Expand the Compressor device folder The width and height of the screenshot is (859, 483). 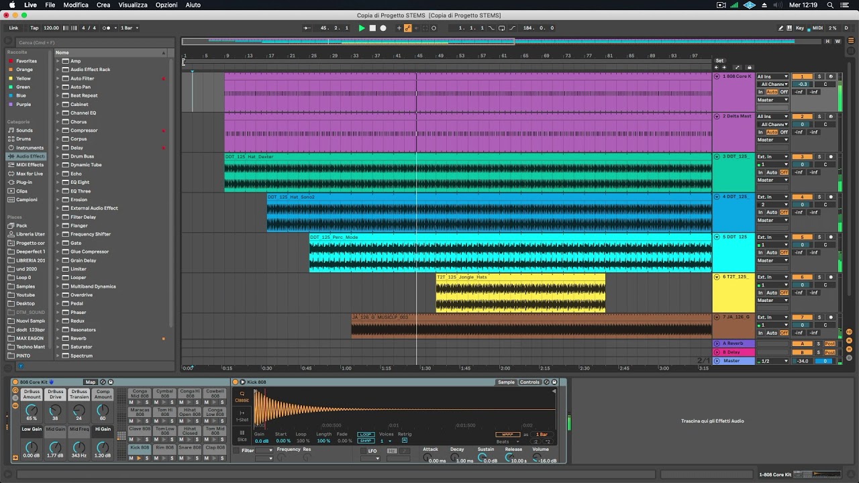pyautogui.click(x=58, y=130)
